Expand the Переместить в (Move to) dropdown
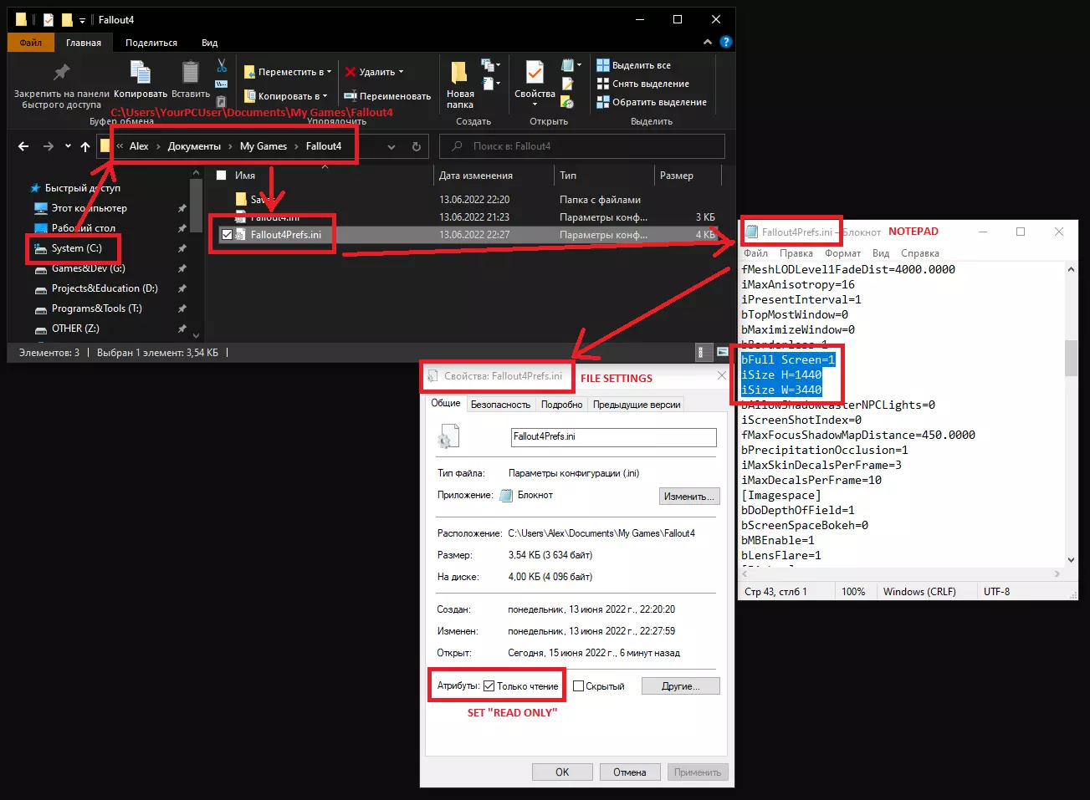Screen dimensions: 1090x800 (x=329, y=72)
